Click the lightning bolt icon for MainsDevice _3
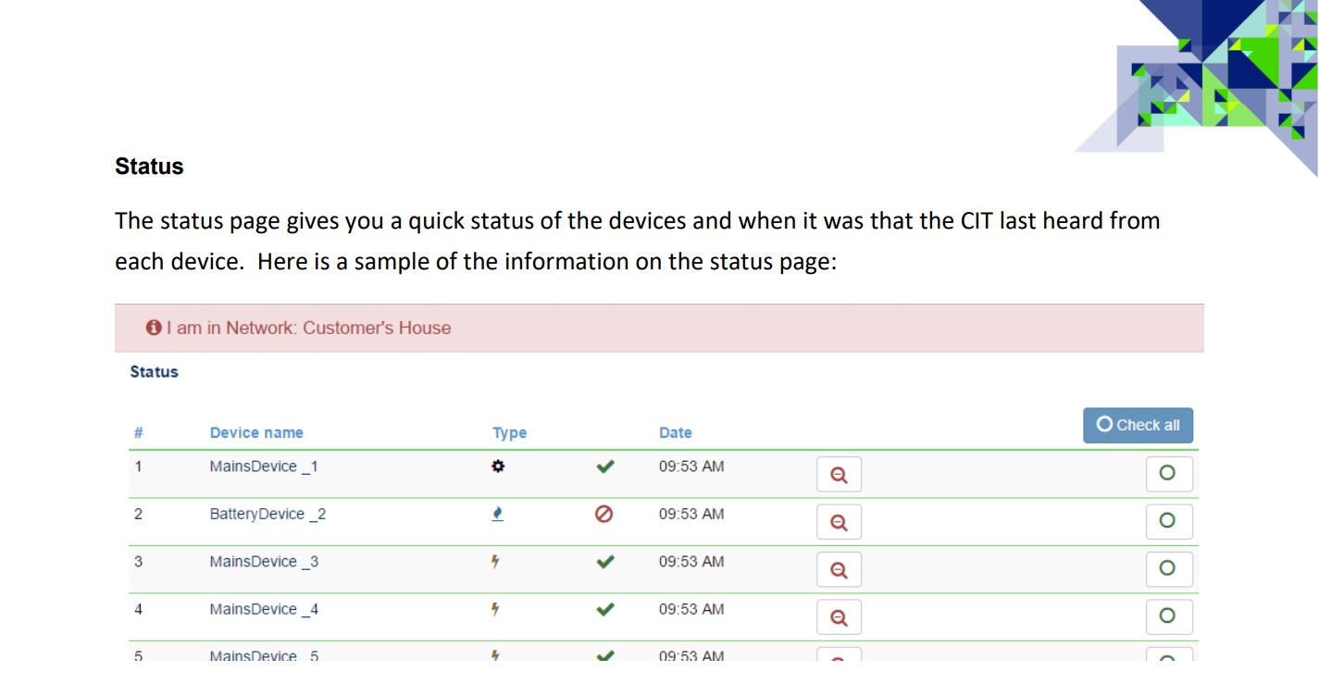Screen dimensions: 1319x684 pos(496,561)
